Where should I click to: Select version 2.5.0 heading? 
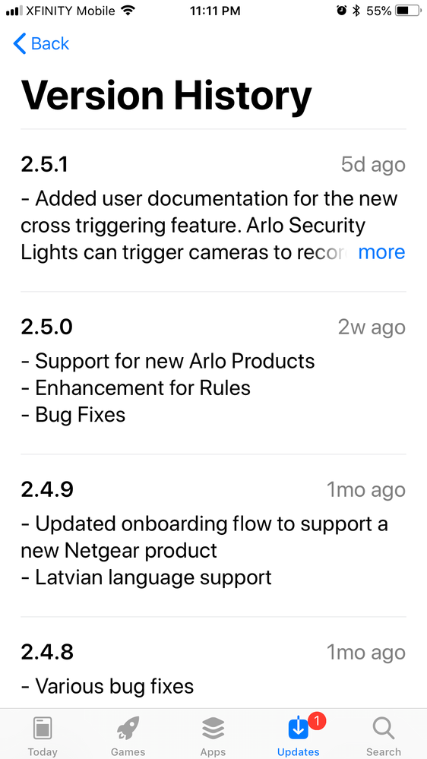(x=47, y=327)
